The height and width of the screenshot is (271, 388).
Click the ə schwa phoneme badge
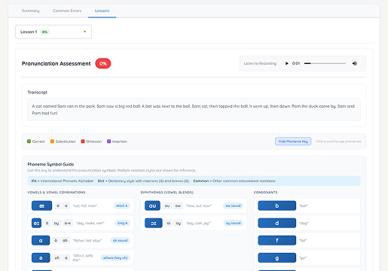[41, 257]
